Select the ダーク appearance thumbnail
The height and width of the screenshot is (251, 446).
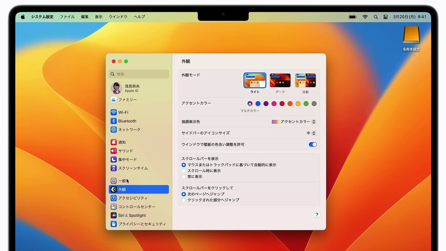point(280,81)
